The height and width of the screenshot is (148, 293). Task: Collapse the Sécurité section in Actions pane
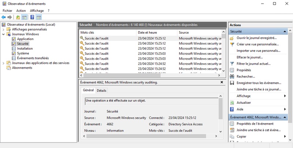[x=285, y=31]
